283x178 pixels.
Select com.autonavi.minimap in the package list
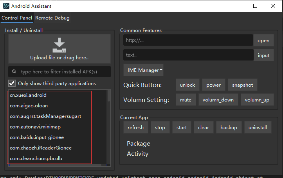[35, 127]
